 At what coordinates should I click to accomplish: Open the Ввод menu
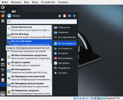[35, 2]
